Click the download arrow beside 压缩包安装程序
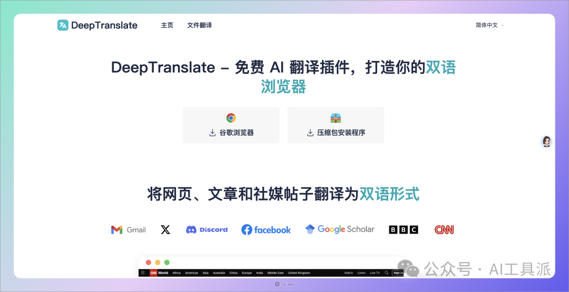The height and width of the screenshot is (292, 569). tap(310, 133)
